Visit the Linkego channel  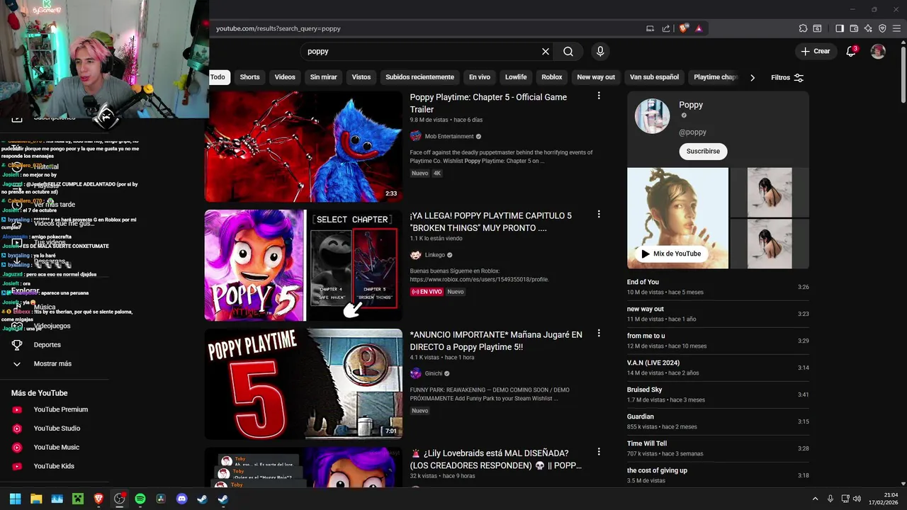[435, 255]
